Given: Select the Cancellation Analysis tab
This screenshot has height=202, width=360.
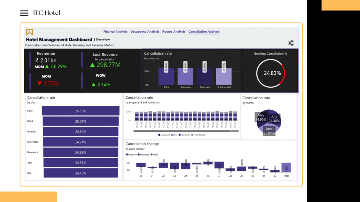Looking at the screenshot, I should click(204, 32).
